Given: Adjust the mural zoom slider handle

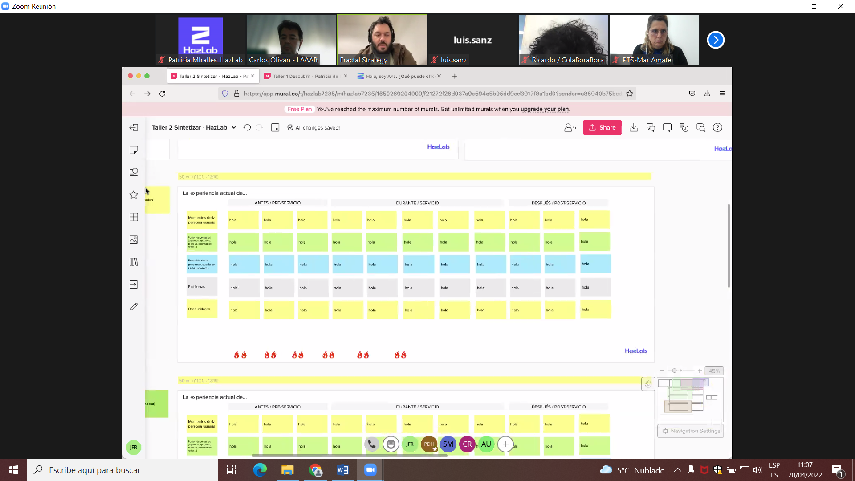Looking at the screenshot, I should tap(674, 371).
